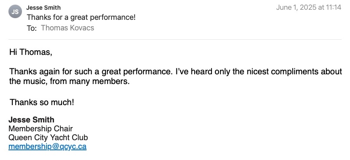Click the To: field label
The image size is (350, 160).
tap(32, 28)
